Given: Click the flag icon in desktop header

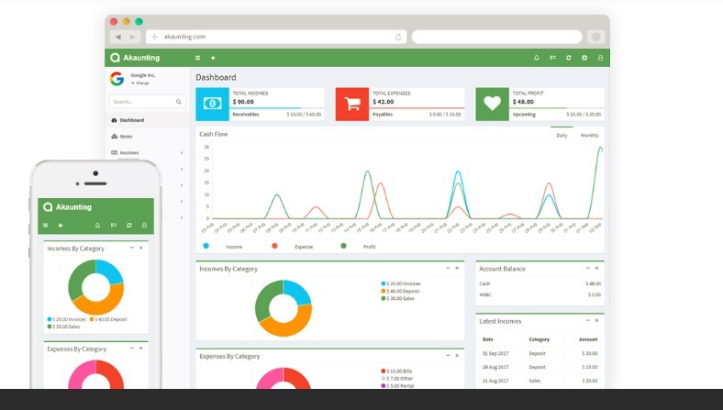Looking at the screenshot, I should click(552, 58).
